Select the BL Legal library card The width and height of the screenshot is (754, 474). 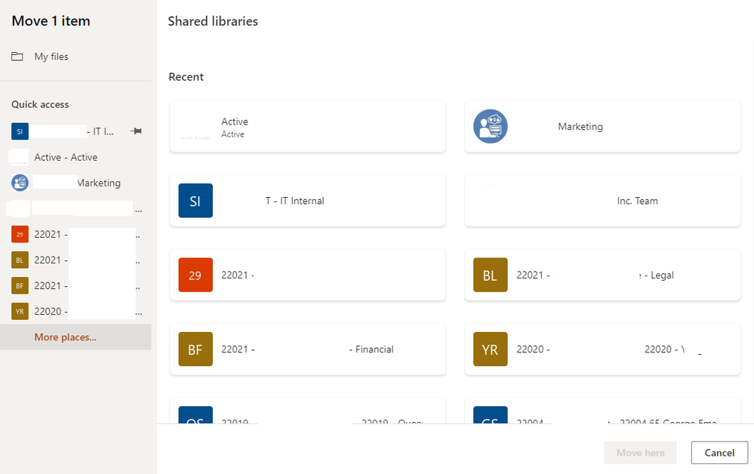602,275
